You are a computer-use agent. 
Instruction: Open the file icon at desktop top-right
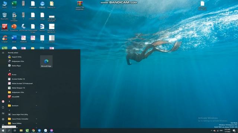pyautogui.click(x=202, y=6)
